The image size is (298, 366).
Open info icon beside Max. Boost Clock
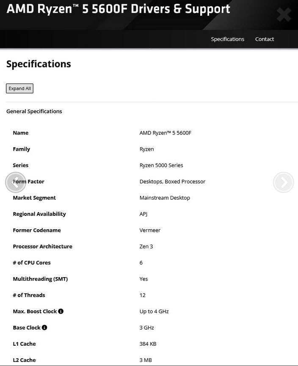(x=61, y=311)
